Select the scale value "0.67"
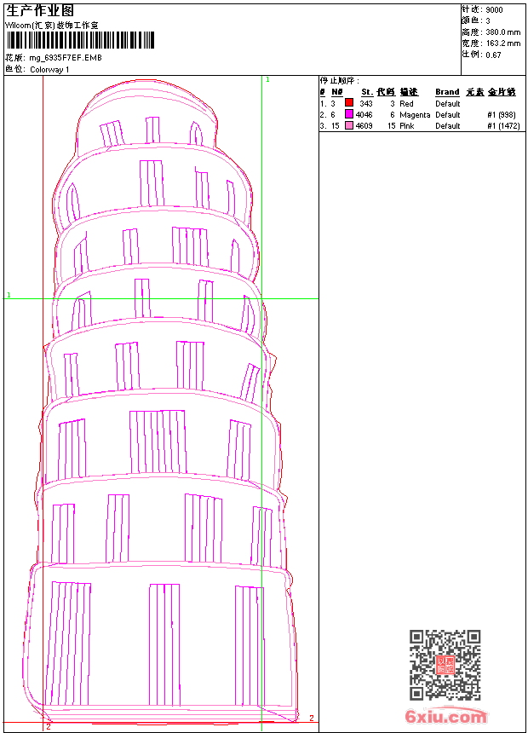Viewport: 528px width, 733px height. pos(493,55)
